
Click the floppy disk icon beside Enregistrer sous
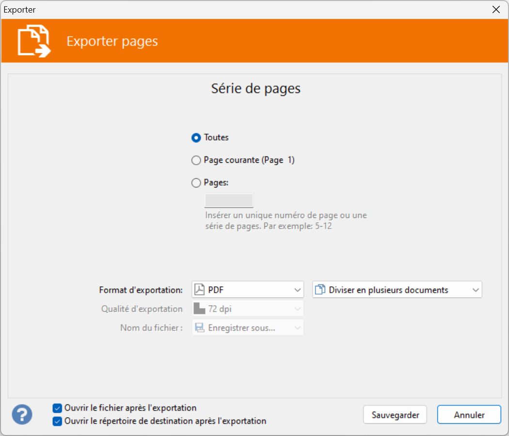[x=199, y=328]
